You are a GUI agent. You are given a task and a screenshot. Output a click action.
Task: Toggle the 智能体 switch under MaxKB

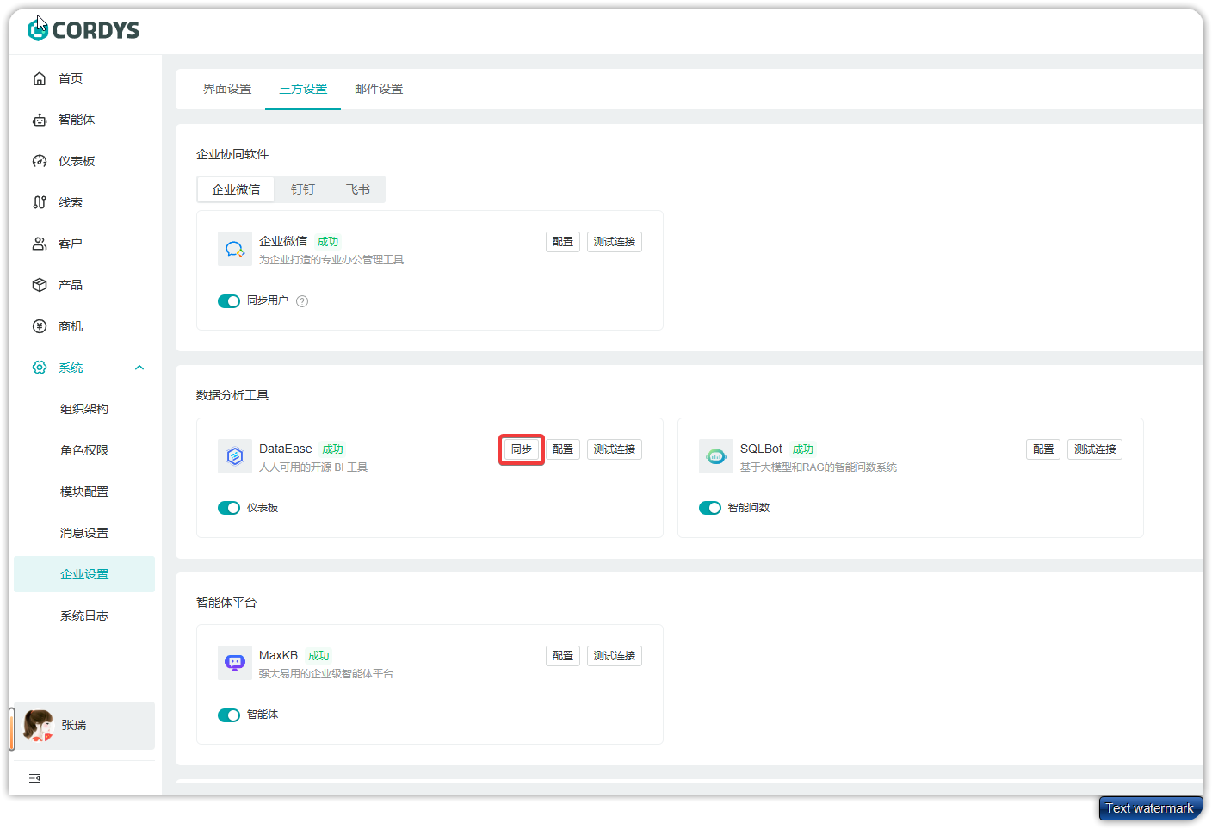coord(229,715)
